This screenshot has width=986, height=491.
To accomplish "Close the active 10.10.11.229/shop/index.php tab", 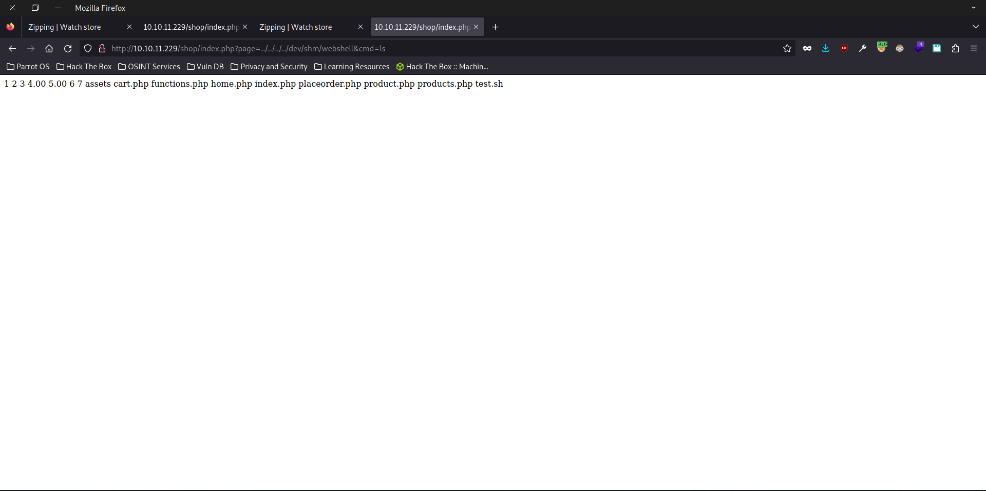I will (x=476, y=27).
